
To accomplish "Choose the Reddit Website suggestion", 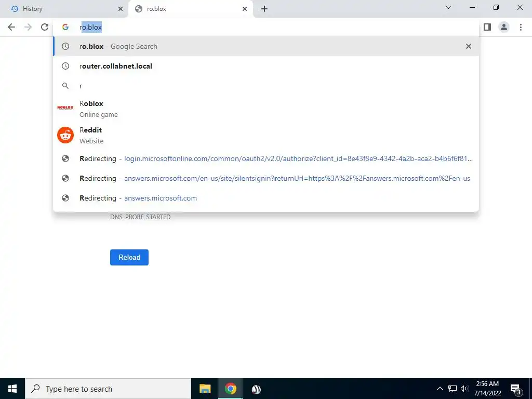I will pos(266,135).
